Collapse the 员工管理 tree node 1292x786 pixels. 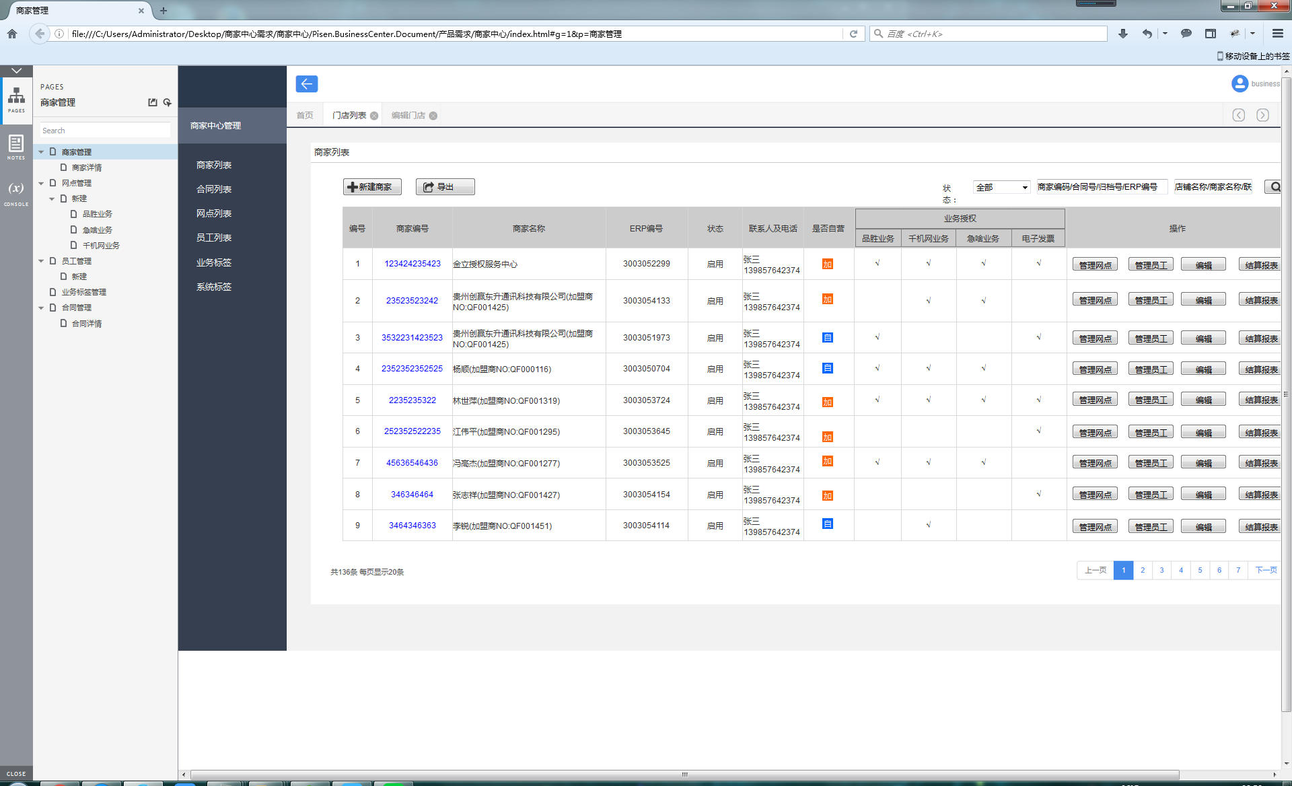tap(41, 261)
